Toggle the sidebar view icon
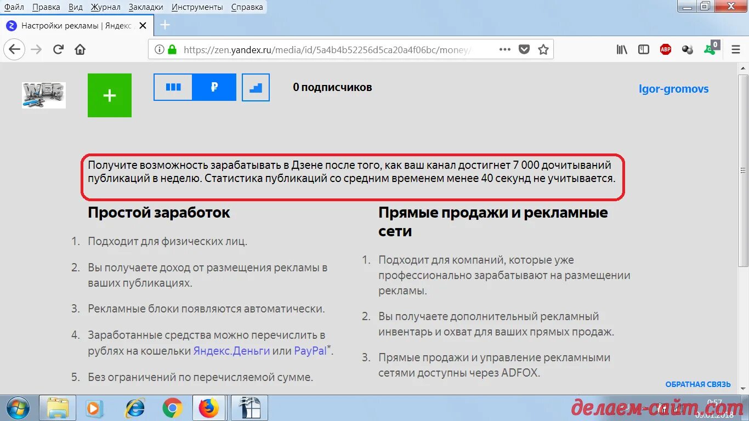The image size is (749, 421). click(x=644, y=49)
